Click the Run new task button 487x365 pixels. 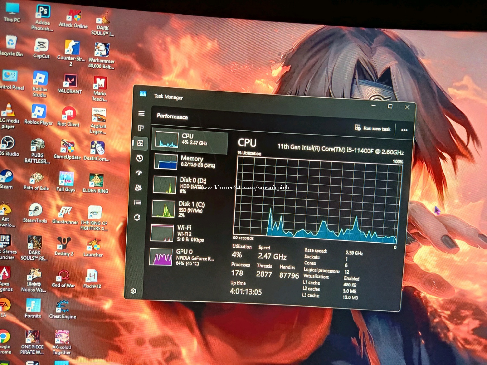click(373, 128)
